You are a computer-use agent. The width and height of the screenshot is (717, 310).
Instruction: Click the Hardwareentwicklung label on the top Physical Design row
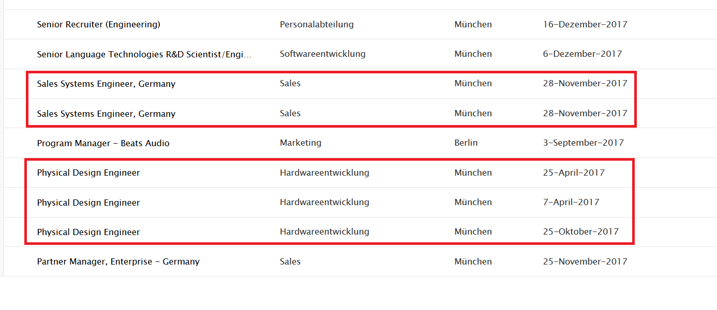tap(324, 173)
